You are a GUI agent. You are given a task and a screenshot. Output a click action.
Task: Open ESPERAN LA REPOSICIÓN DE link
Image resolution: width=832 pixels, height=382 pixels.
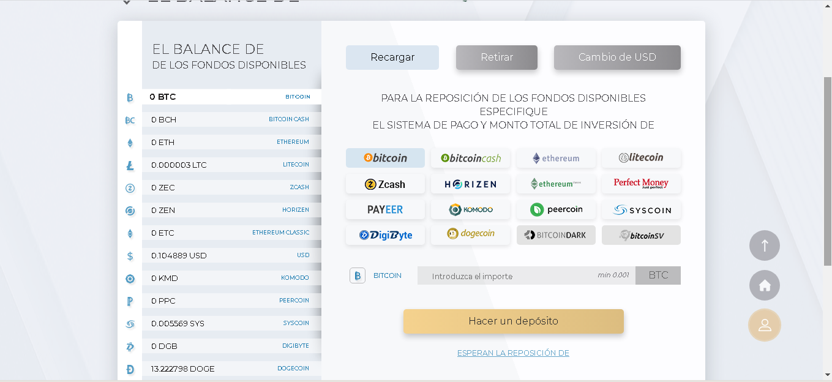pos(513,353)
